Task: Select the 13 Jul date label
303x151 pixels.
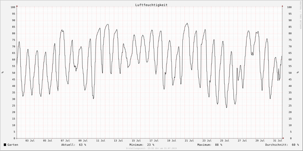Action: [118, 140]
